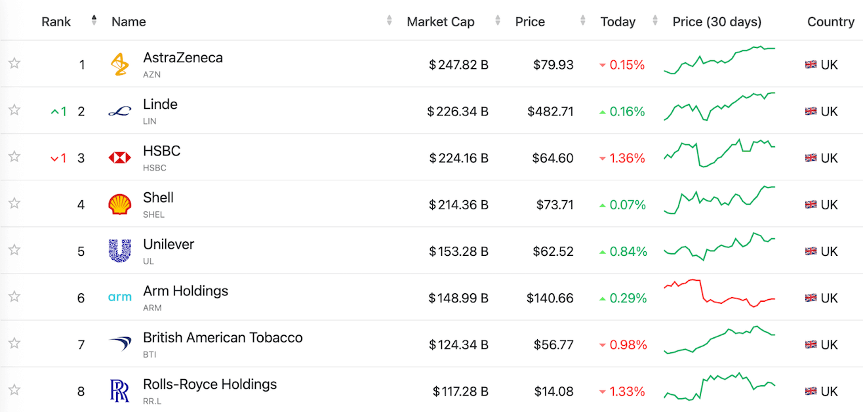Click the Shell pecten logo

pyautogui.click(x=120, y=204)
